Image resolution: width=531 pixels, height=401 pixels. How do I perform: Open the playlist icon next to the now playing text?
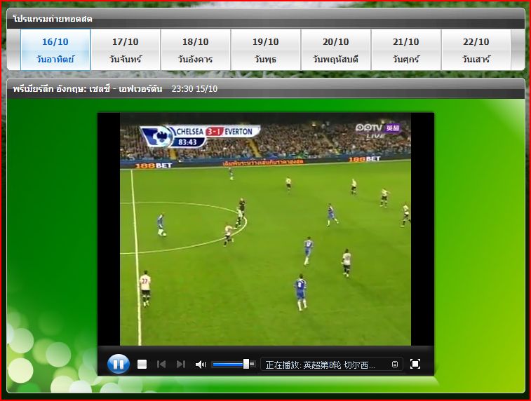(394, 365)
